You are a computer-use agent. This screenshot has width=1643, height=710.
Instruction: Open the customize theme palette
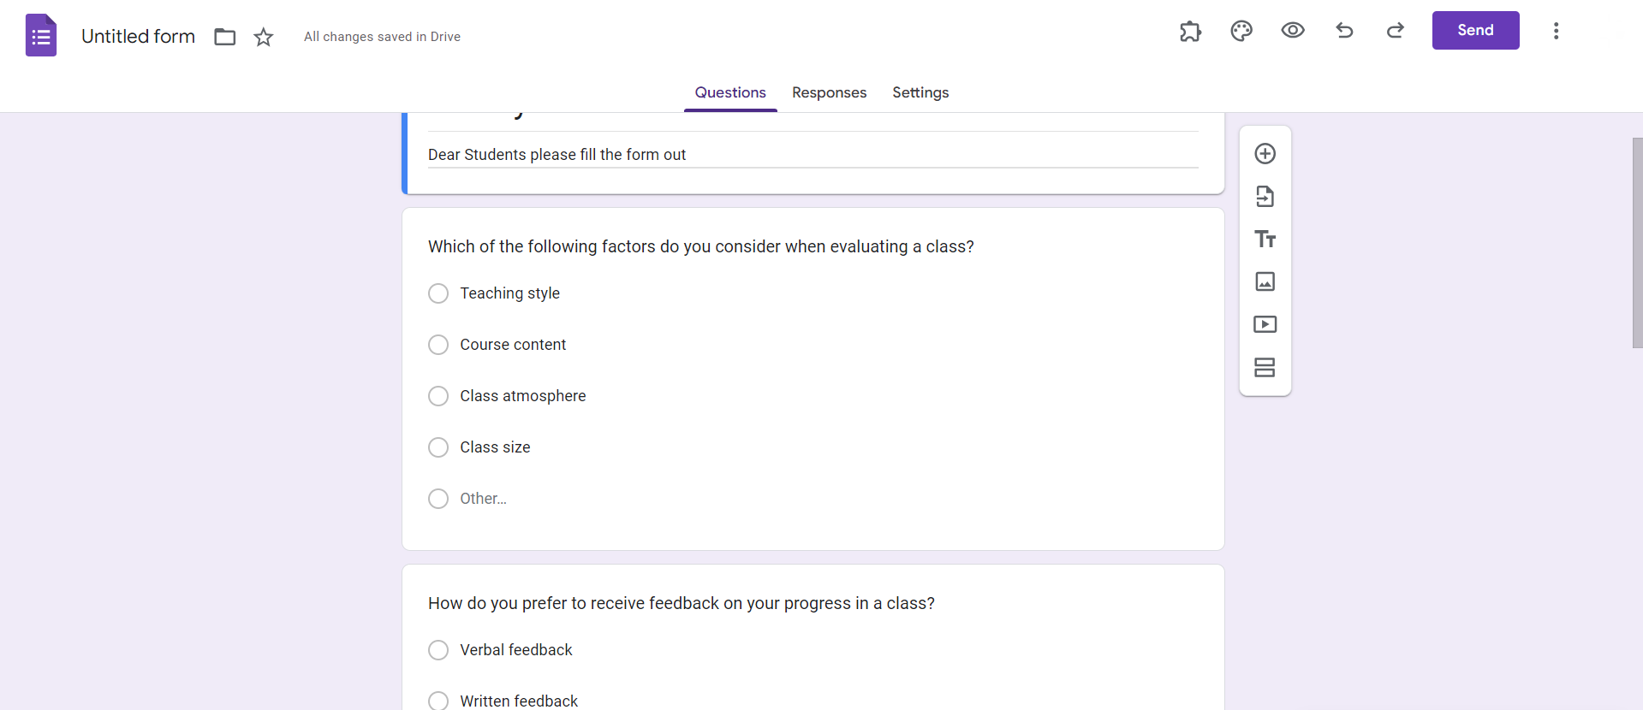(x=1241, y=32)
